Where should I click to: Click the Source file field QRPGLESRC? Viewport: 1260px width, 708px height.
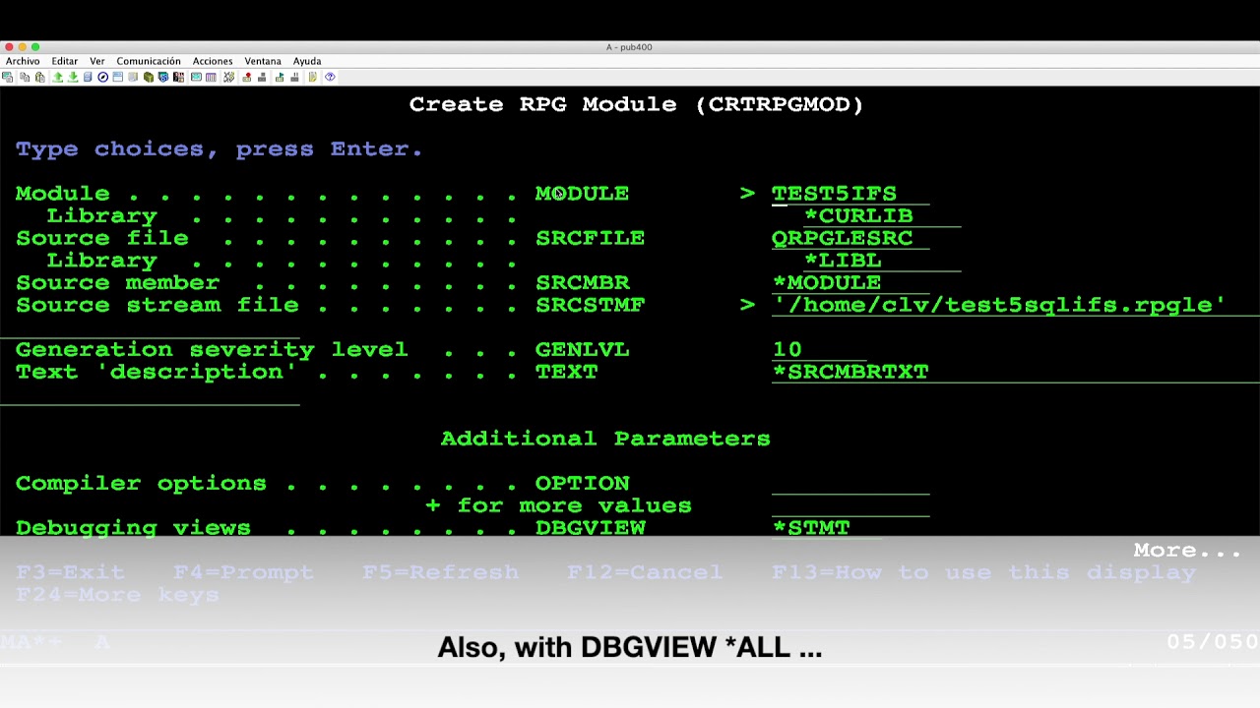(x=850, y=238)
